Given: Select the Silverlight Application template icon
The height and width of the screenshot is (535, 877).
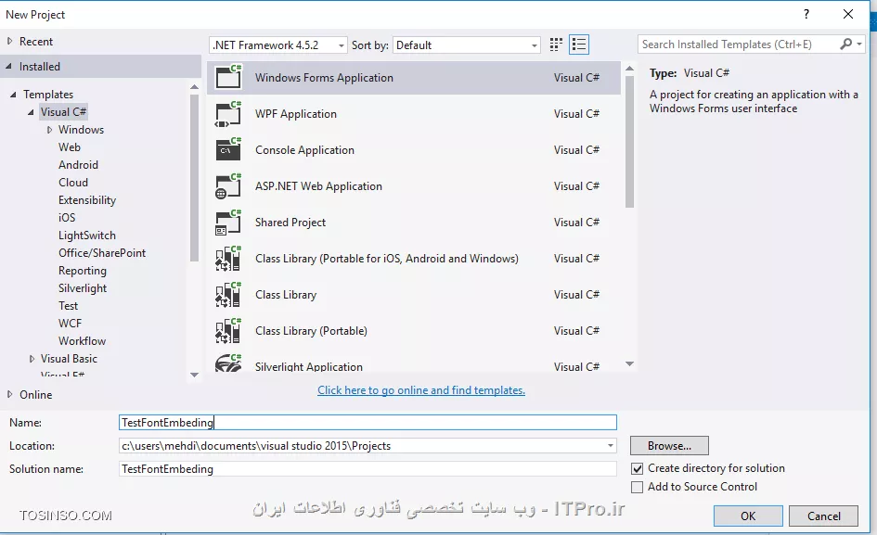Looking at the screenshot, I should coord(228,363).
